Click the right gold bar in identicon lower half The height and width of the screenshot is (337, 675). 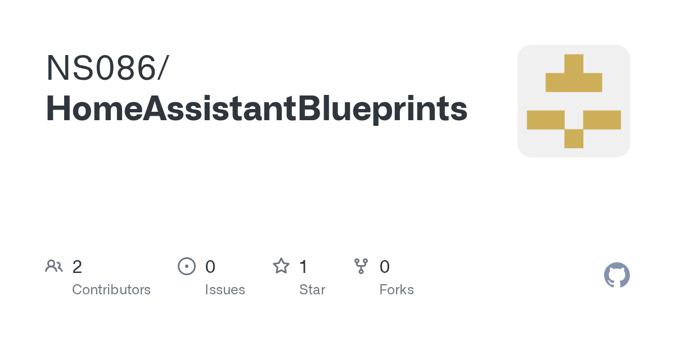602,120
